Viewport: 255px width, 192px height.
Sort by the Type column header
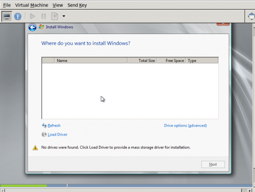click(x=202, y=60)
